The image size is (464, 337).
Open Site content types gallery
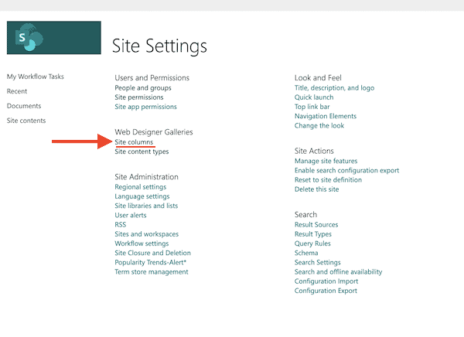pos(142,151)
